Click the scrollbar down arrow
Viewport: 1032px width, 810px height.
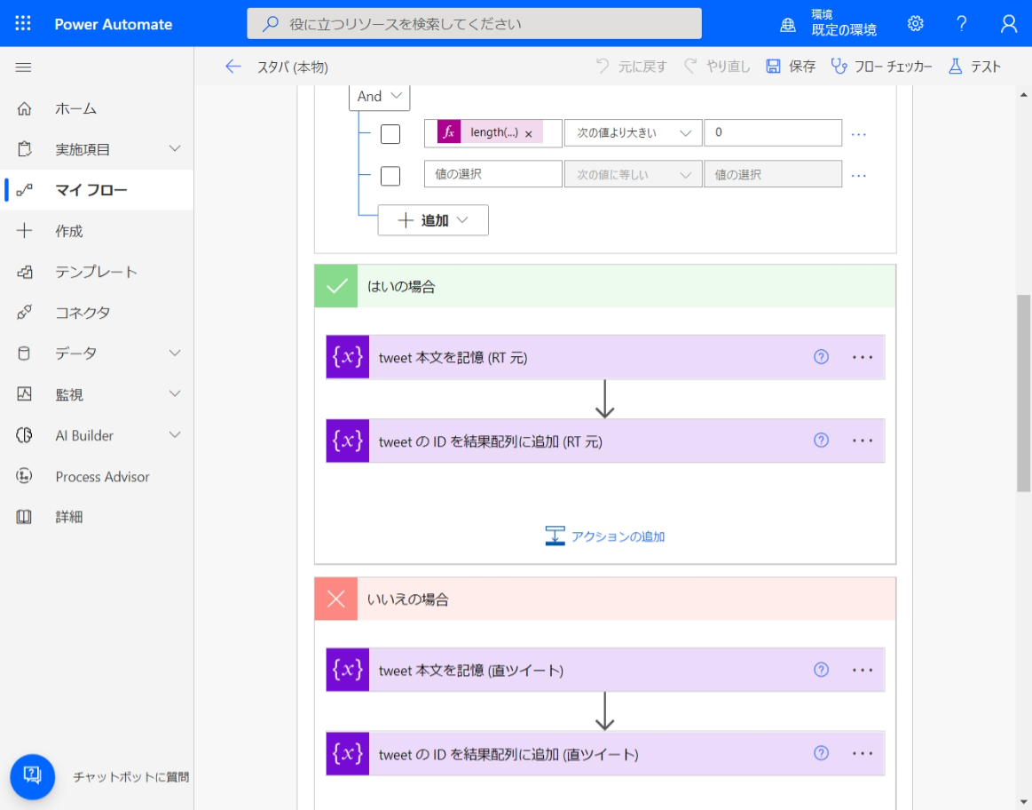click(x=1023, y=801)
